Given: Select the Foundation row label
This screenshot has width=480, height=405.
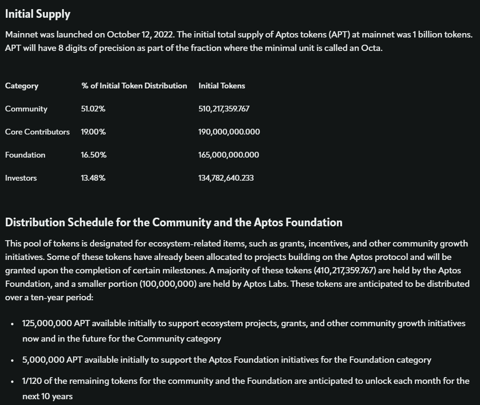Looking at the screenshot, I should (x=25, y=155).
